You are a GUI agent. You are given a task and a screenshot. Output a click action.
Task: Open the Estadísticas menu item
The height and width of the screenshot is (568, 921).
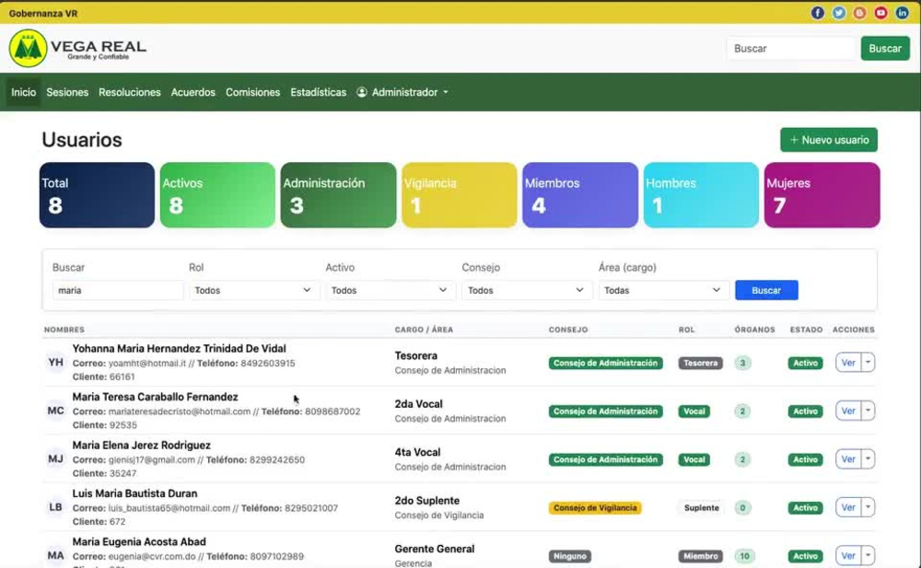coord(319,92)
